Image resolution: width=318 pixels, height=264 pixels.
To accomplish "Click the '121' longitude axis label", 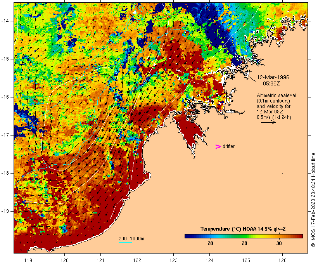I will click(100, 260).
